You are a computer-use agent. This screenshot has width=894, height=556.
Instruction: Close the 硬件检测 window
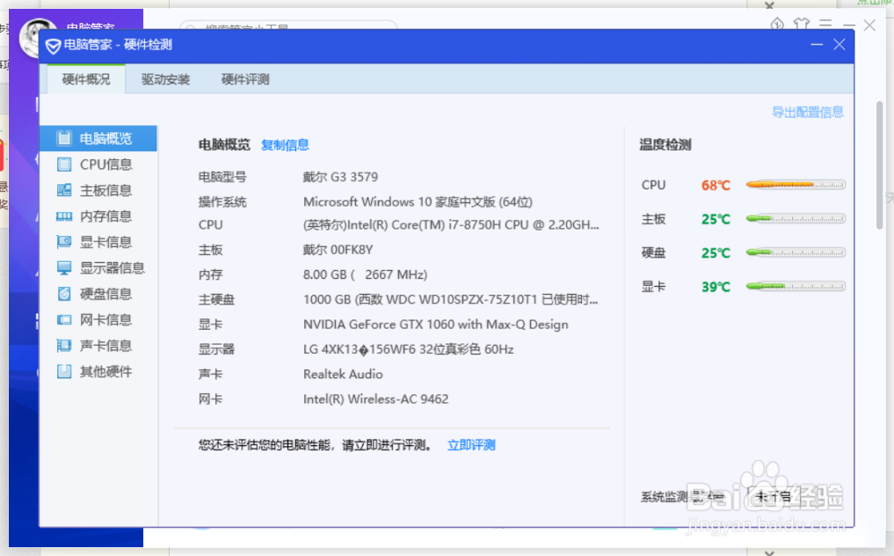pos(839,45)
